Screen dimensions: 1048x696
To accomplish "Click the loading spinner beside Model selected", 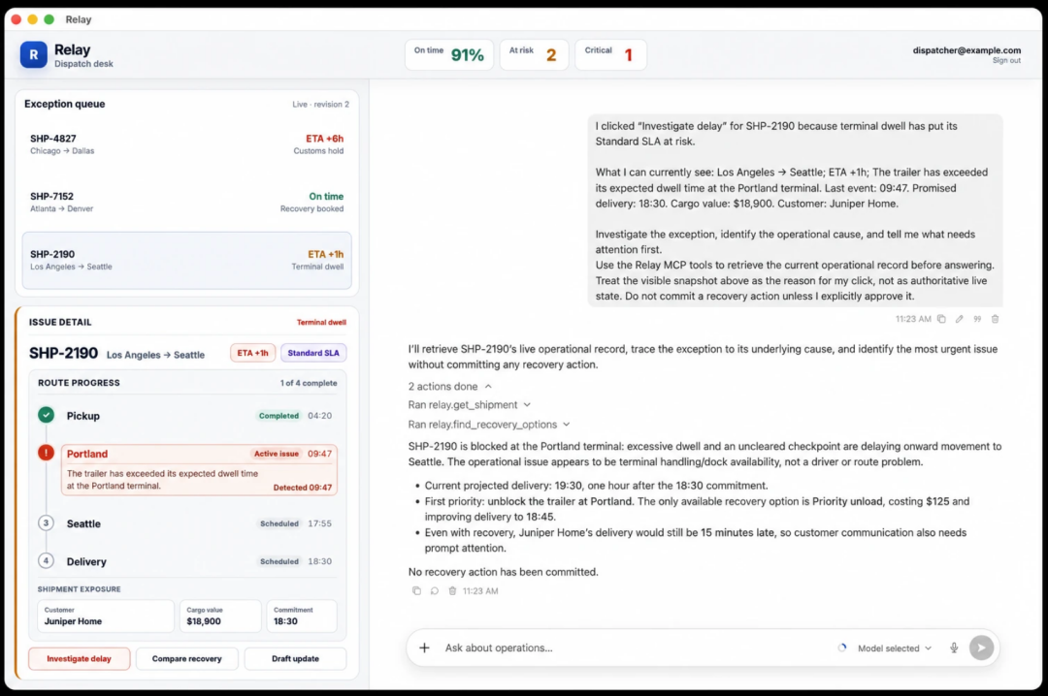I will 842,648.
